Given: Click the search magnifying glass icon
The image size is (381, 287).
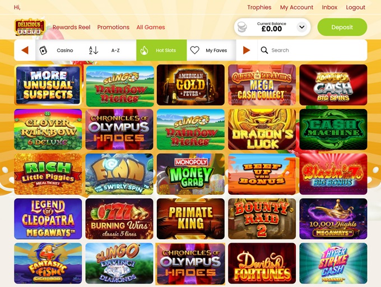Looking at the screenshot, I should coord(264,50).
